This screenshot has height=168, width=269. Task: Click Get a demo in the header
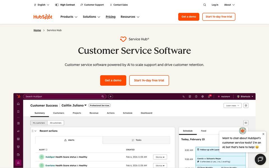pyautogui.click(x=189, y=17)
